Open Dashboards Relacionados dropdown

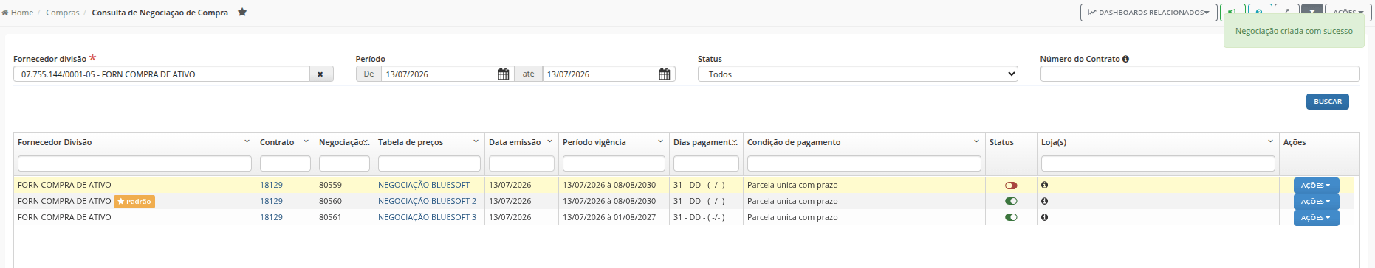1148,13
